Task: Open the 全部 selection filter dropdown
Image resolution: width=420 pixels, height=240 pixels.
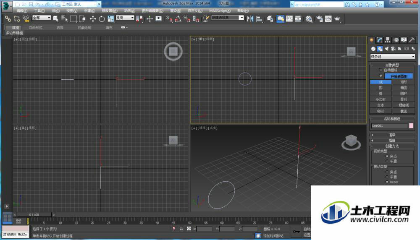Action: click(x=42, y=18)
